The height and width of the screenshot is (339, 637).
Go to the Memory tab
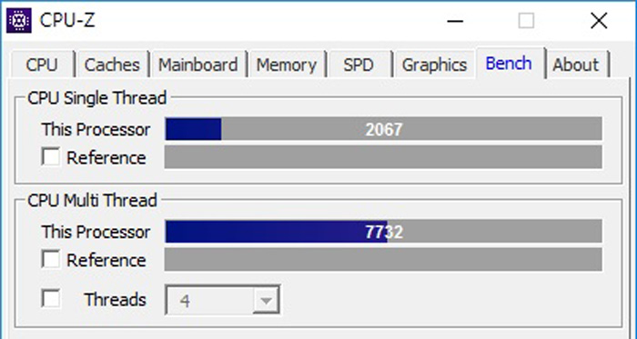287,65
